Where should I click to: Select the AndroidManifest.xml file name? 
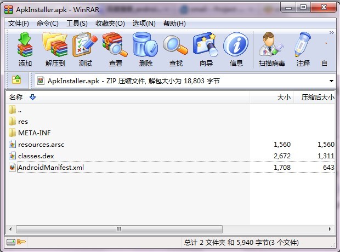click(51, 167)
